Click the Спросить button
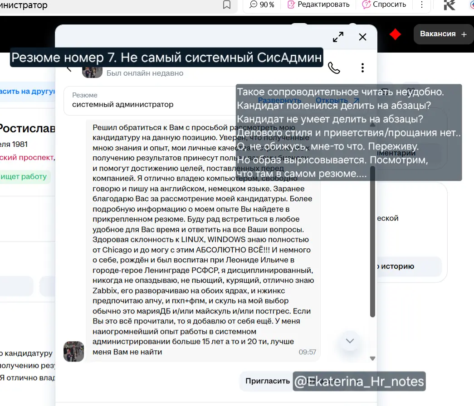Image resolution: width=474 pixels, height=406 pixels. 384,5
